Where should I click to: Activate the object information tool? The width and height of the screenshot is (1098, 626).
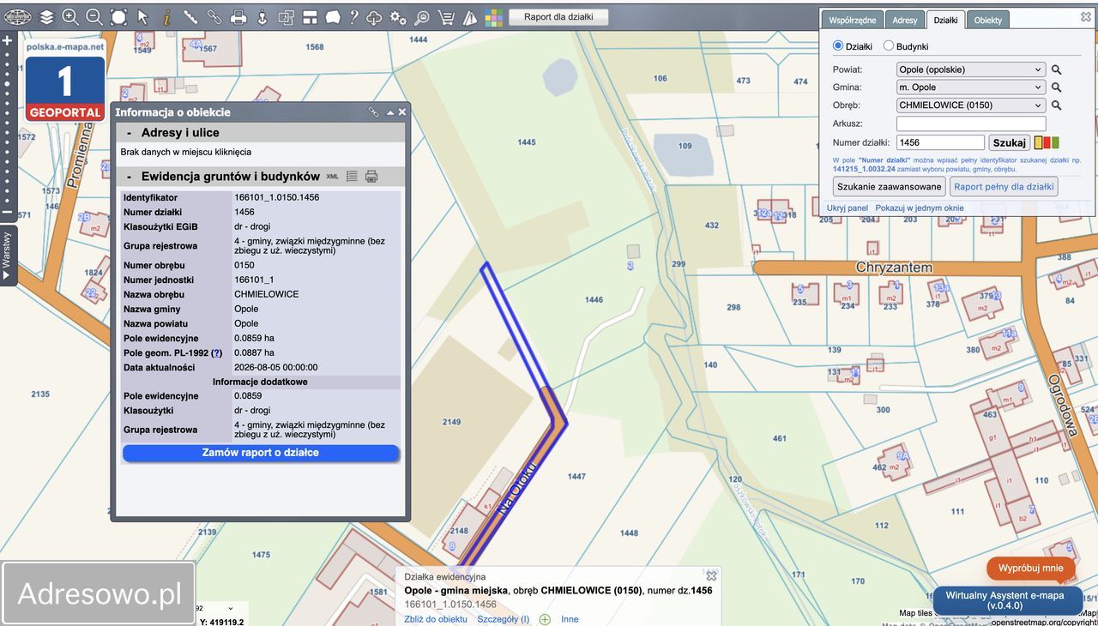166,17
